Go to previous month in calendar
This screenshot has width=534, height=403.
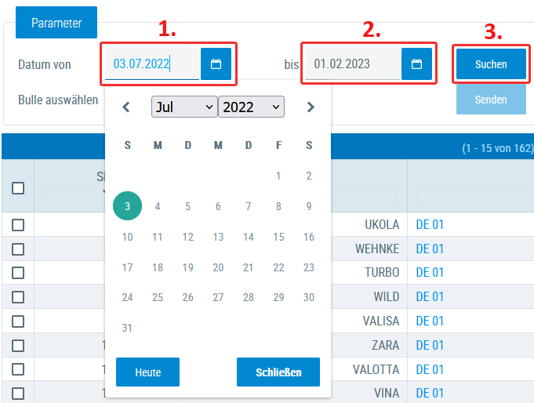[x=126, y=107]
